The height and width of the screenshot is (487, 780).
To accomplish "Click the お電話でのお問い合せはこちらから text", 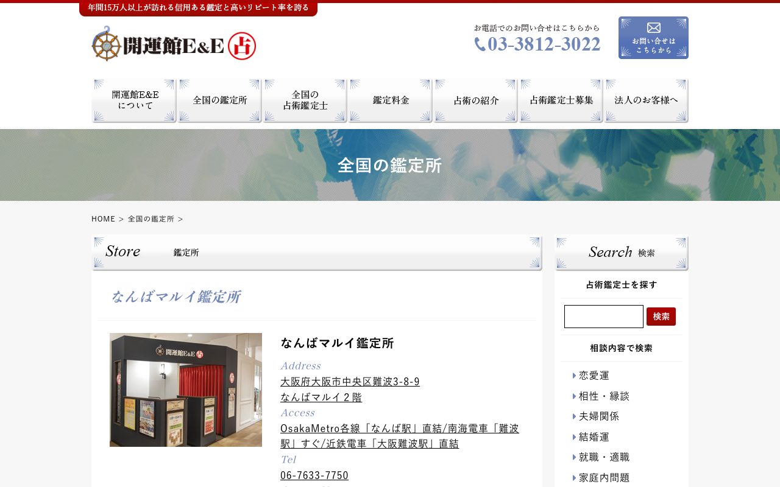I will point(537,28).
